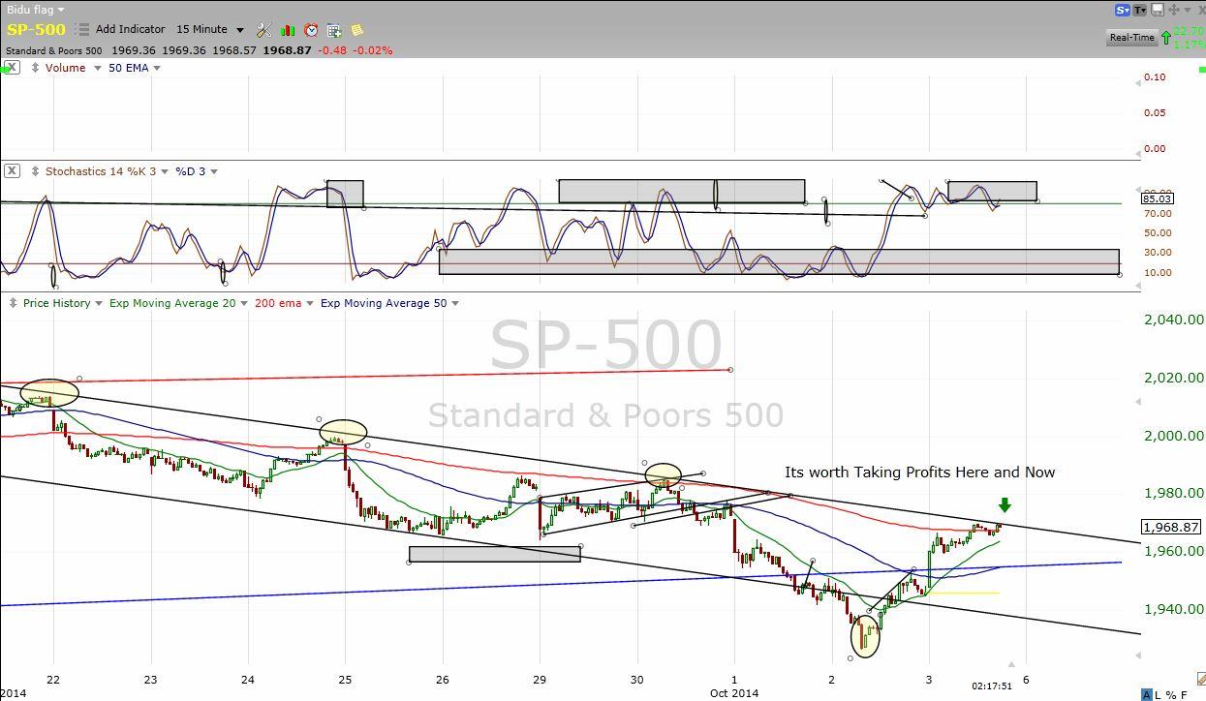Click the 1,940.00 price scale label

click(x=1174, y=609)
